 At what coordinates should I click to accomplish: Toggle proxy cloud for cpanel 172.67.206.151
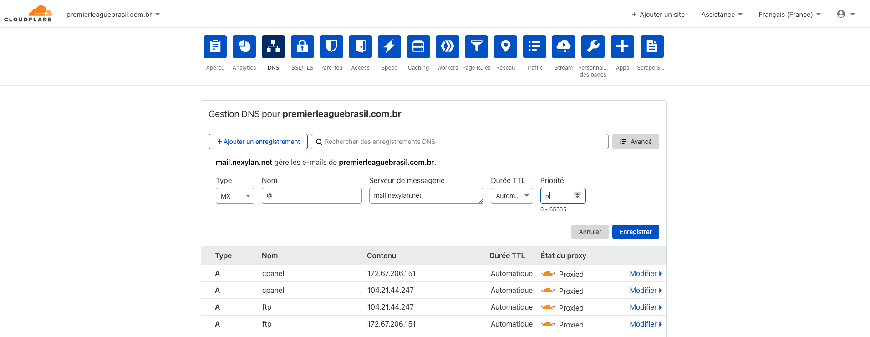coord(548,274)
